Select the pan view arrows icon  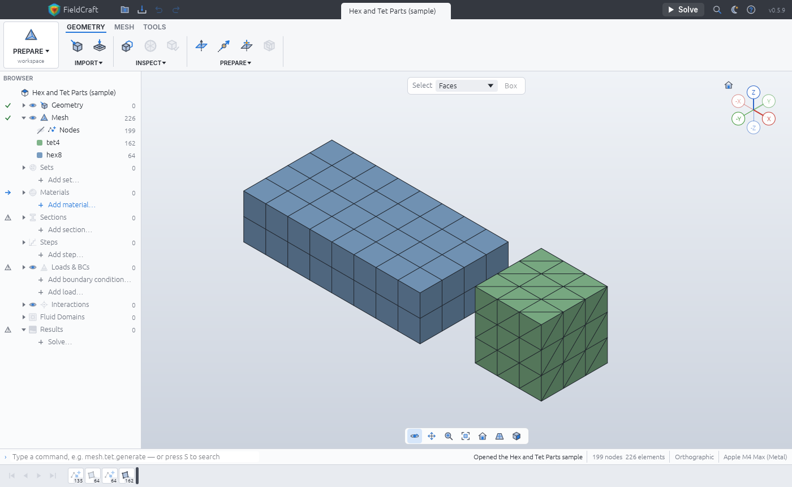pos(432,436)
